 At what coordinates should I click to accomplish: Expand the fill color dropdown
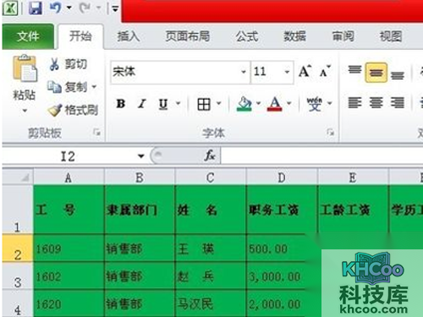258,104
